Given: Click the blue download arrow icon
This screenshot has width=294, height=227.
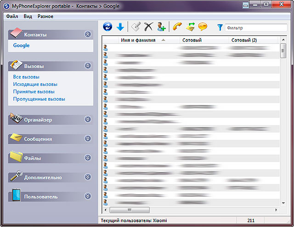Looking at the screenshot, I should pyautogui.click(x=120, y=27).
